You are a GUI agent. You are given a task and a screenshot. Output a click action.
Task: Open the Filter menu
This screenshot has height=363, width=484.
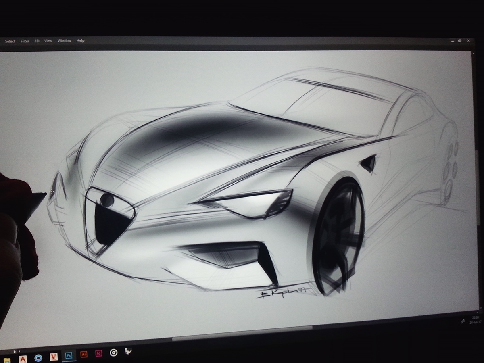point(25,41)
